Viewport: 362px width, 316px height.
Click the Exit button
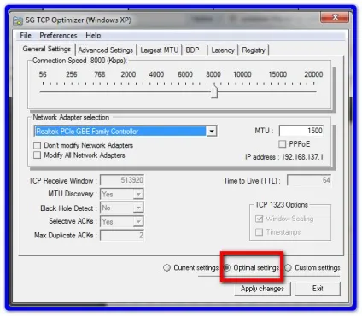point(318,289)
